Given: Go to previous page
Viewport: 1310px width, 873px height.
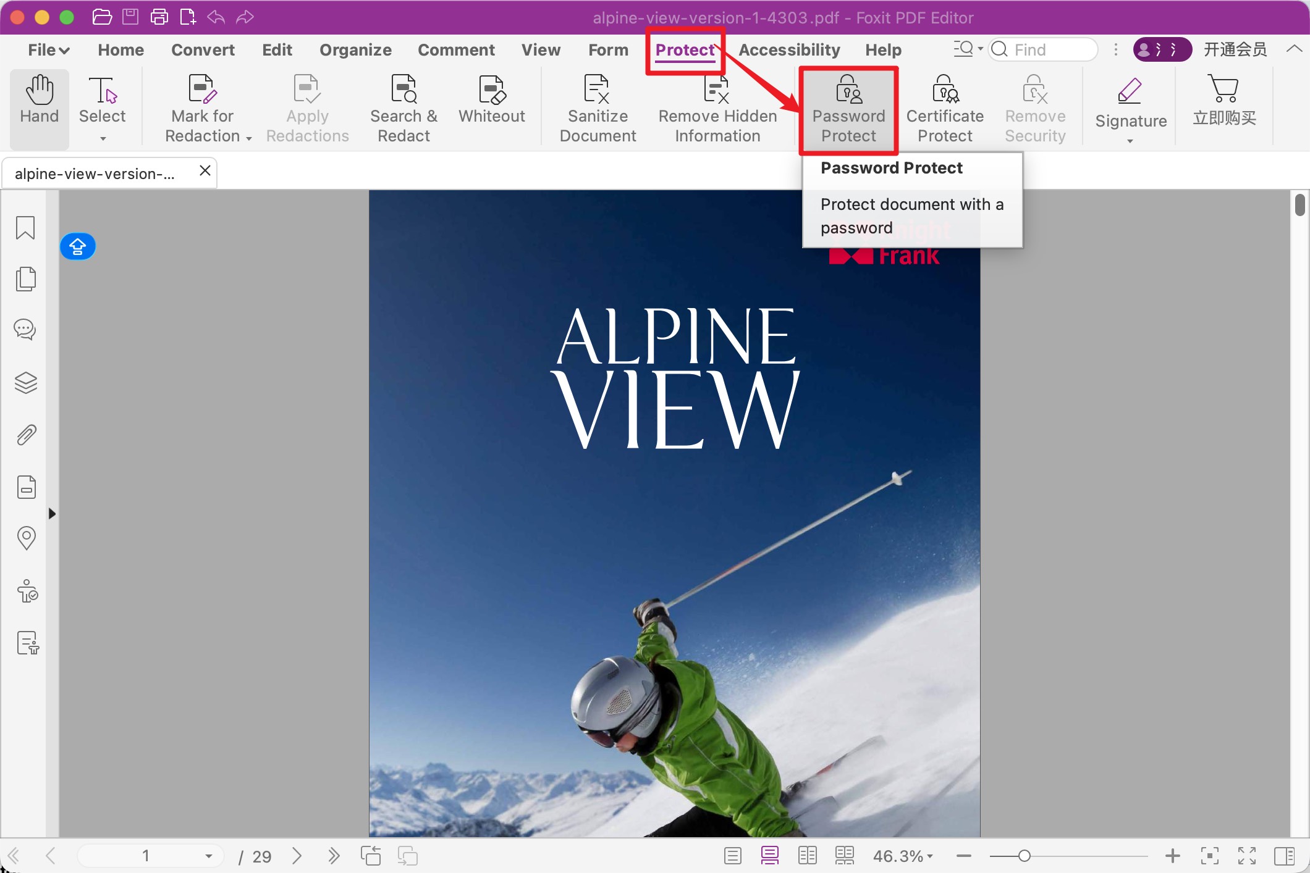Looking at the screenshot, I should tap(51, 856).
